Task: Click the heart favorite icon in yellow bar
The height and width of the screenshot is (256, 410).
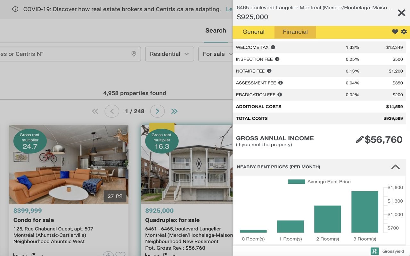Action: tap(395, 32)
